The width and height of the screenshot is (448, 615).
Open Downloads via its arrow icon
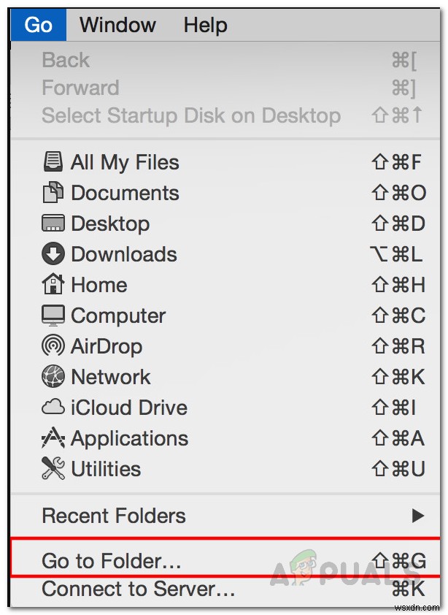[53, 253]
